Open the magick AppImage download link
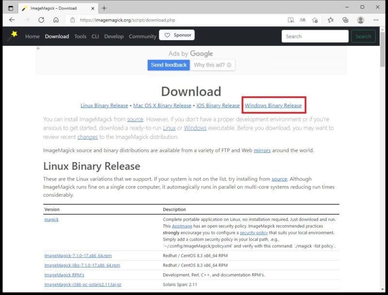The height and width of the screenshot is (295, 388). coord(51,220)
